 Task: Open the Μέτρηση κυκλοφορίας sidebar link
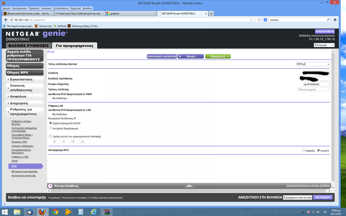[25, 171]
